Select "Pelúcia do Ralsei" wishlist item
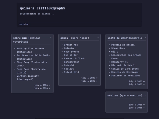 pos(123,45)
